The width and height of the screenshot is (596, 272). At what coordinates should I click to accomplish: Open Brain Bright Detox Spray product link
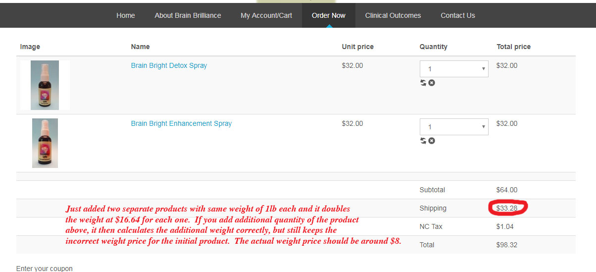point(169,65)
